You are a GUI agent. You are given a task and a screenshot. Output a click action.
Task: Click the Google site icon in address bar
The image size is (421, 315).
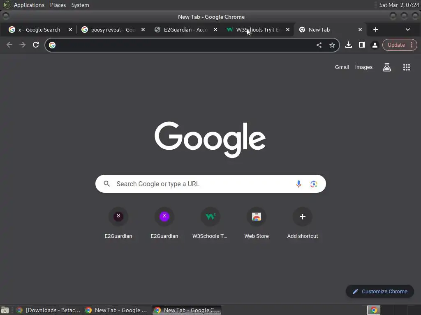click(52, 45)
